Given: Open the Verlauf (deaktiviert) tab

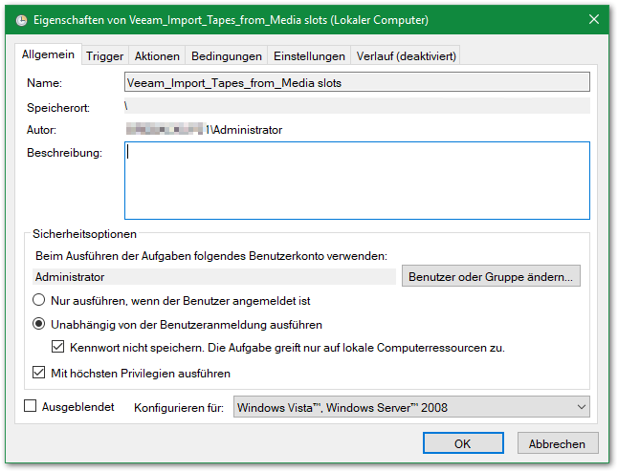Looking at the screenshot, I should [407, 56].
